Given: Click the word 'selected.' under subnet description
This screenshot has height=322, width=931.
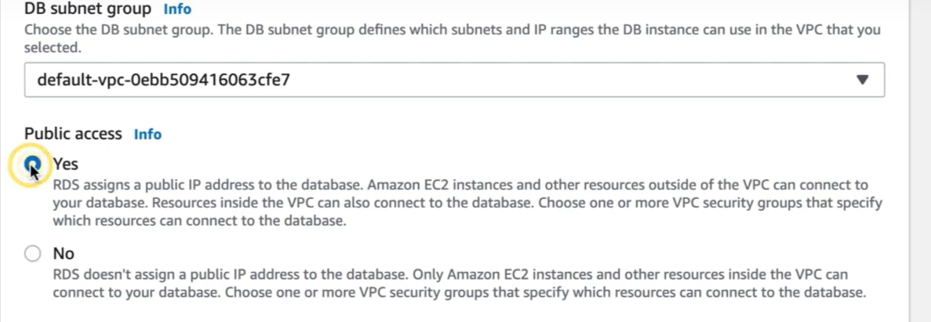Looking at the screenshot, I should tap(53, 48).
